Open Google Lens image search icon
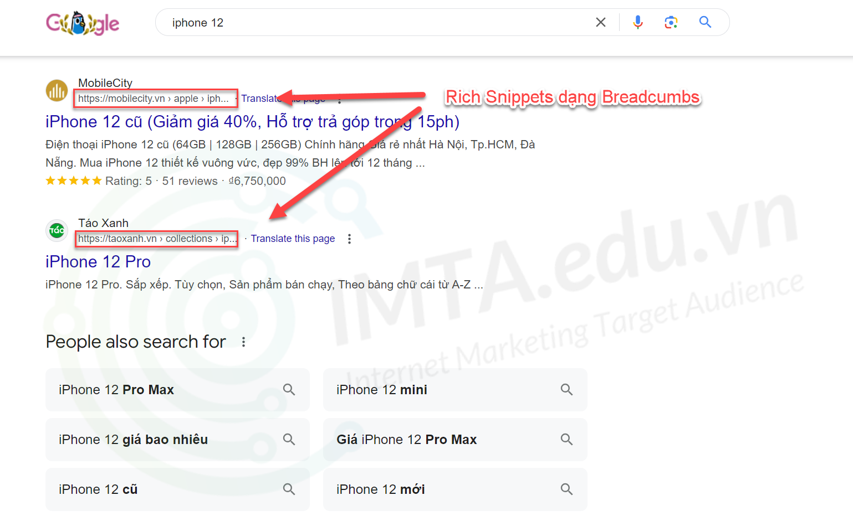 point(671,22)
